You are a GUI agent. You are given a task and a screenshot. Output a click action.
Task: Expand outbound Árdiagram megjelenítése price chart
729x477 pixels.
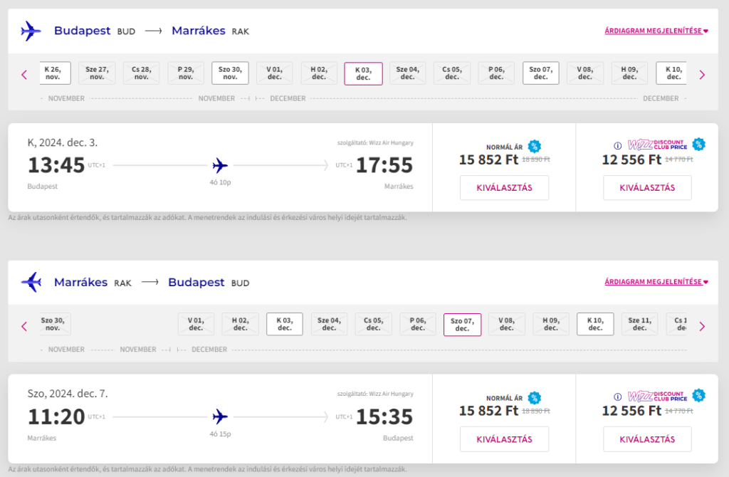coord(656,31)
